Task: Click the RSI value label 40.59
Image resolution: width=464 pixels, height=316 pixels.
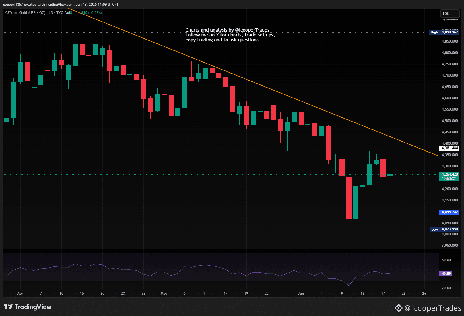Action: pos(446,274)
